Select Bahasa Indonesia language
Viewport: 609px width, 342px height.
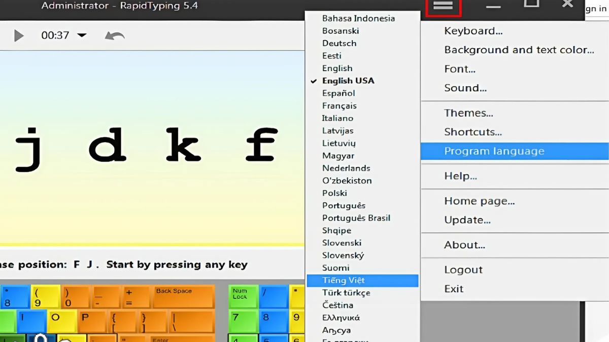pos(358,18)
